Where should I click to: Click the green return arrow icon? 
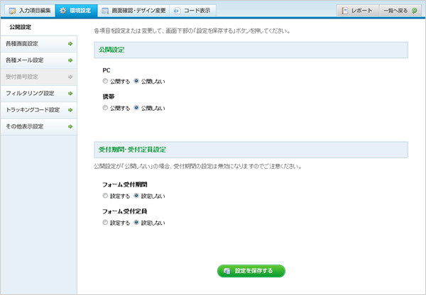pyautogui.click(x=415, y=11)
